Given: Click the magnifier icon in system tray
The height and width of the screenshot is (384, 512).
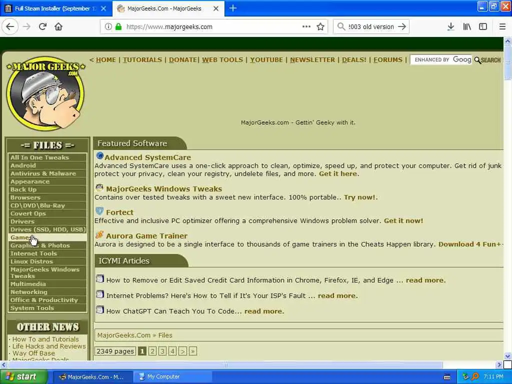Looking at the screenshot, I should pos(475,376).
